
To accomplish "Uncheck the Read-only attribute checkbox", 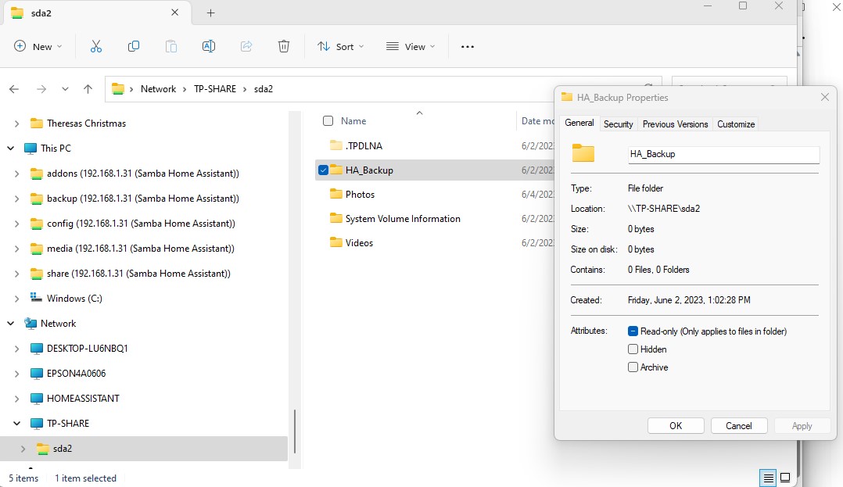I will [x=633, y=331].
